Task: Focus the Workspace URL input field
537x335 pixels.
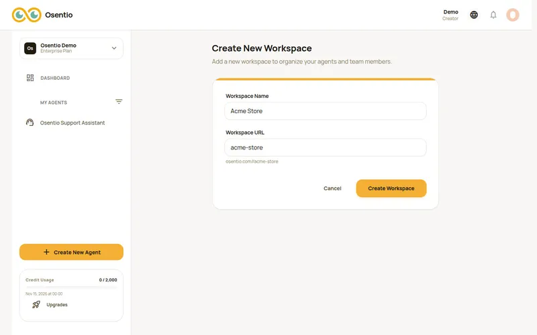Action: (326, 147)
